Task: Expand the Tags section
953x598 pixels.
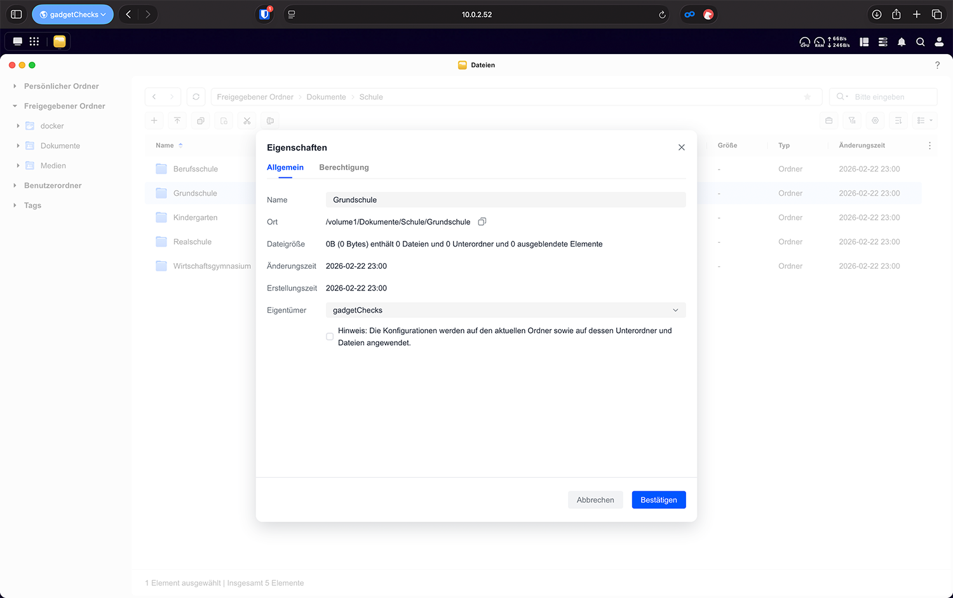Action: tap(15, 205)
